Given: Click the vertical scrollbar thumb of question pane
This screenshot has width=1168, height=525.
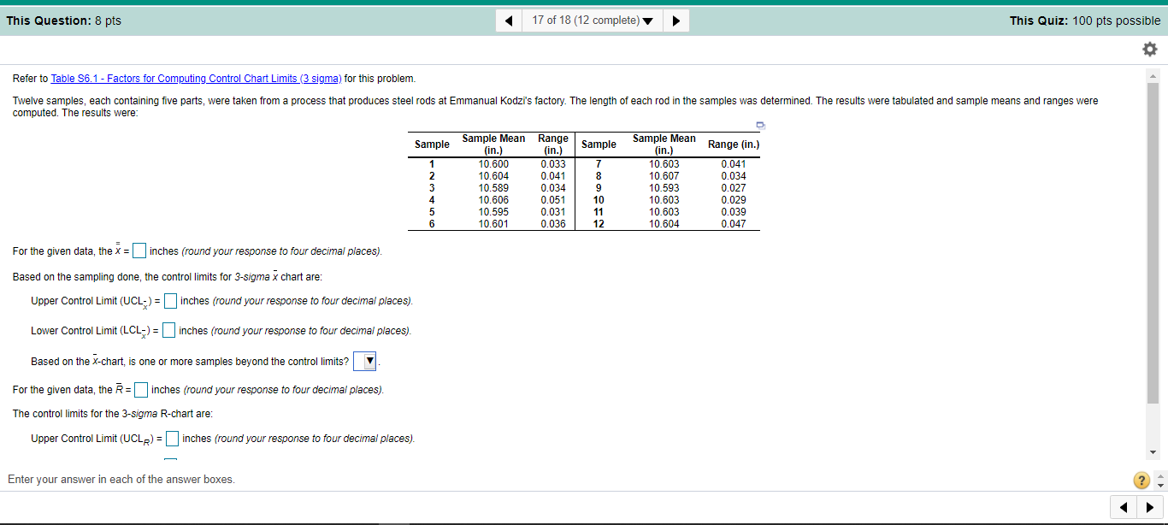Looking at the screenshot, I should click(1153, 244).
